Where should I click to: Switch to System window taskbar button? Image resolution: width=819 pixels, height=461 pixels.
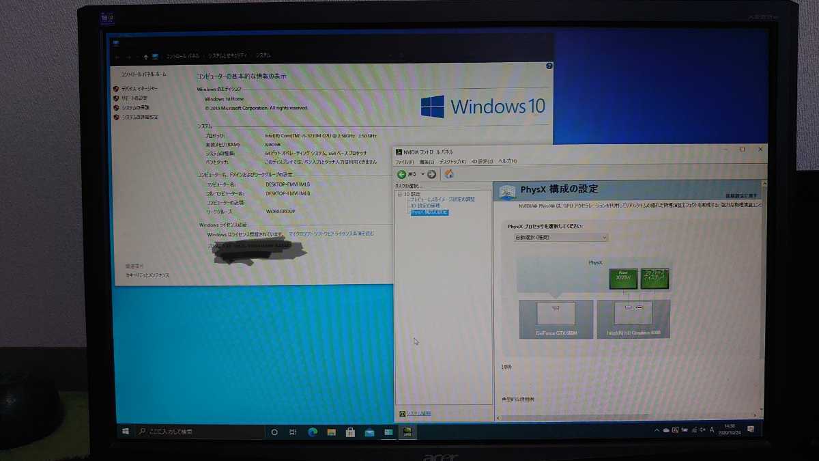[388, 432]
